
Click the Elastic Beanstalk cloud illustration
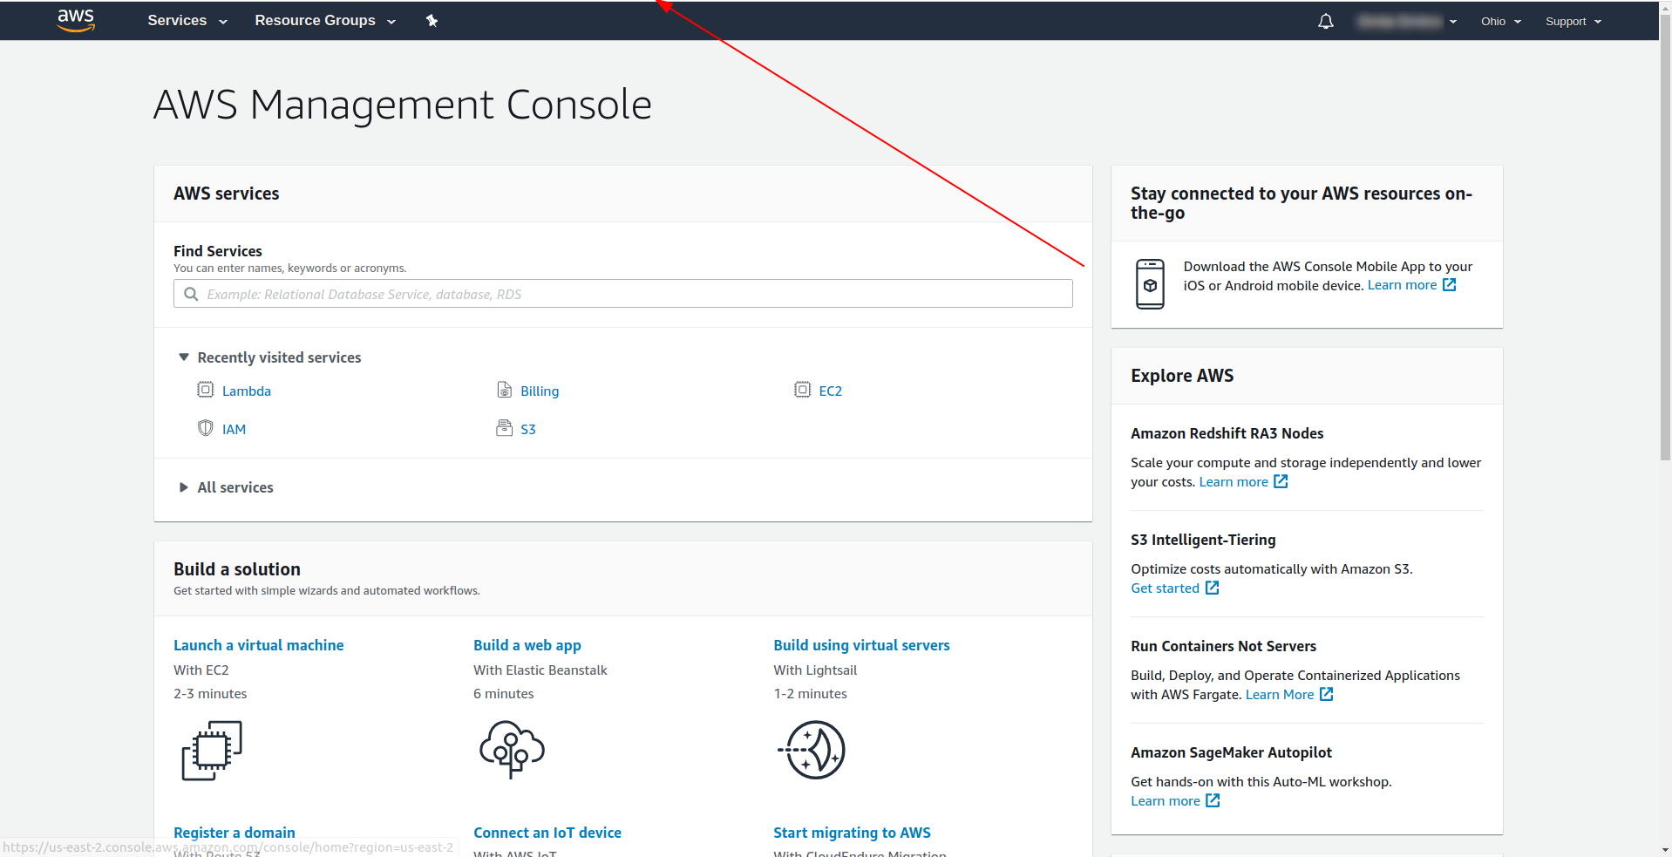[512, 749]
